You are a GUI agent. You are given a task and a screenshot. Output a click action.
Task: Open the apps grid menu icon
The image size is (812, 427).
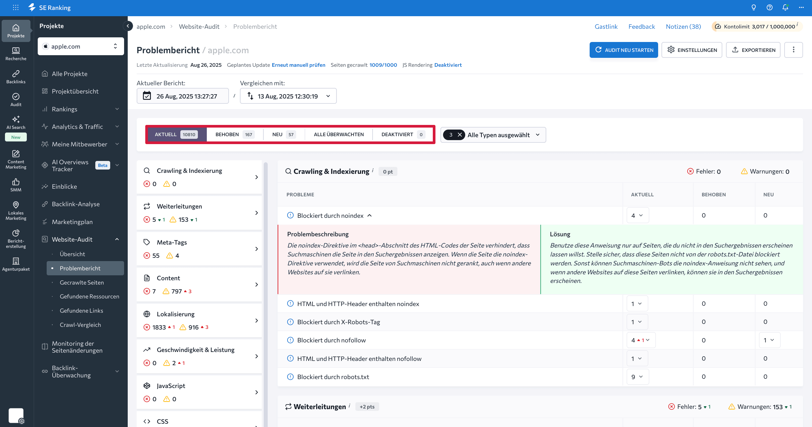tap(16, 7)
